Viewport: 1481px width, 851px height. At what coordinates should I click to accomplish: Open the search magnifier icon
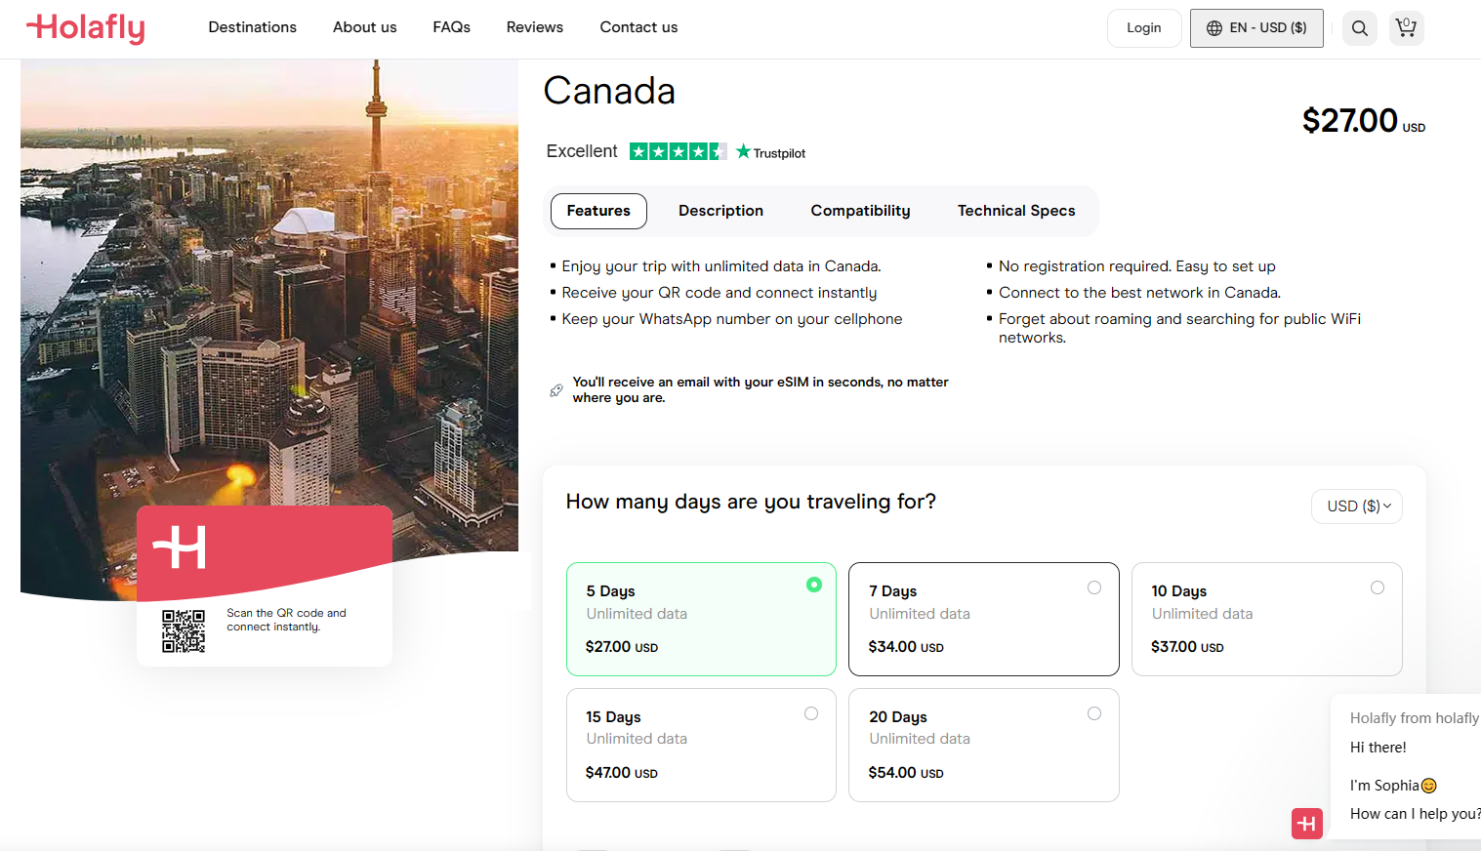pos(1359,28)
